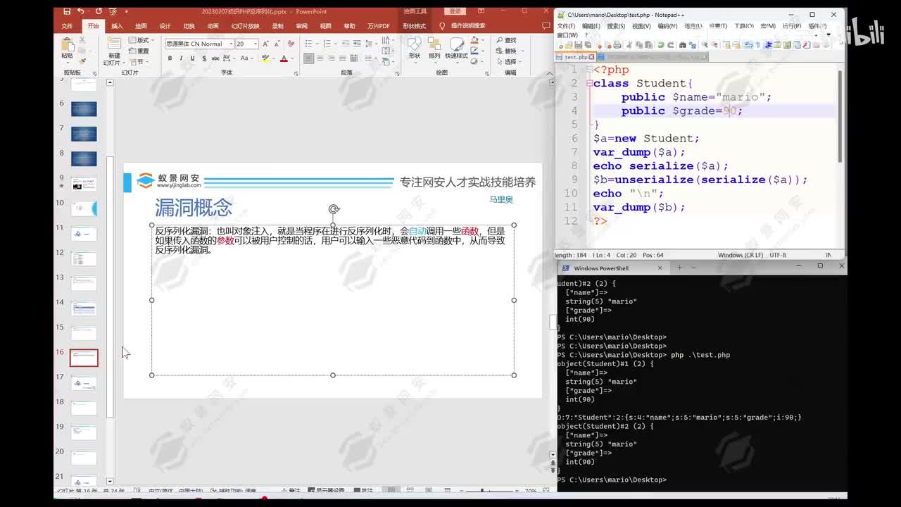The height and width of the screenshot is (507, 901).
Task: Click Print icon in Notepad++ toolbar
Action: point(617,45)
